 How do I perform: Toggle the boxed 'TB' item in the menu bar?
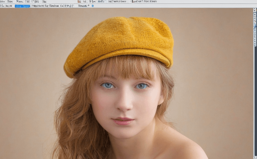[27, 1]
